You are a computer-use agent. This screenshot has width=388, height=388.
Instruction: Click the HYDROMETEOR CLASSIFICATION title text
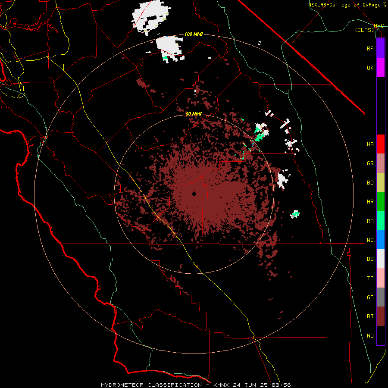point(151,385)
